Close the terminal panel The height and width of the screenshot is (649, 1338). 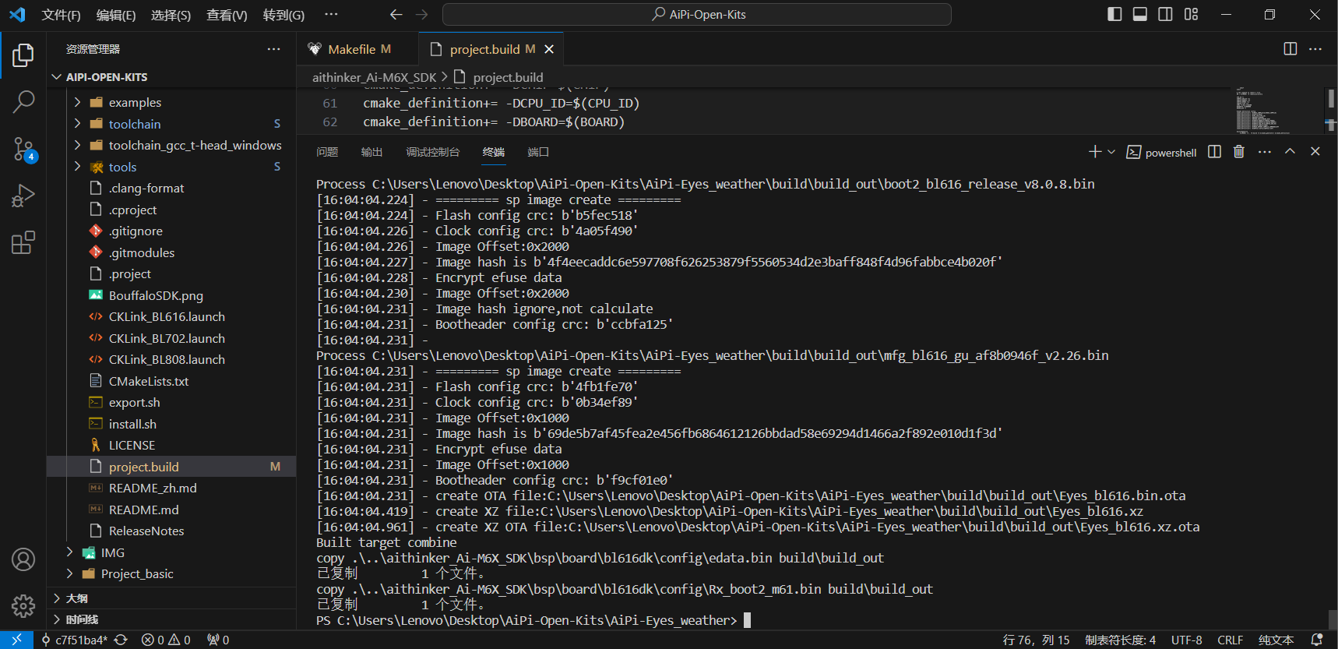click(x=1315, y=152)
